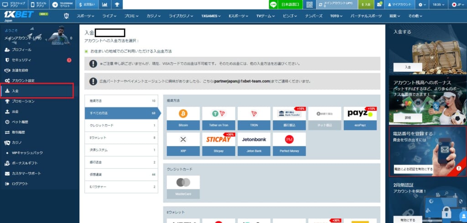Expand the ライブ menu
Screen dimensions: 467x223
[109, 16]
